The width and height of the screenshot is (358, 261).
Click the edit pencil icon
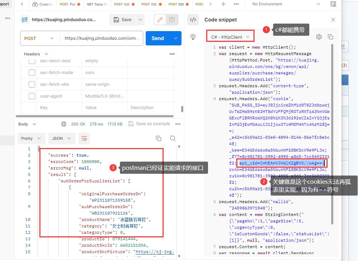[160, 20]
